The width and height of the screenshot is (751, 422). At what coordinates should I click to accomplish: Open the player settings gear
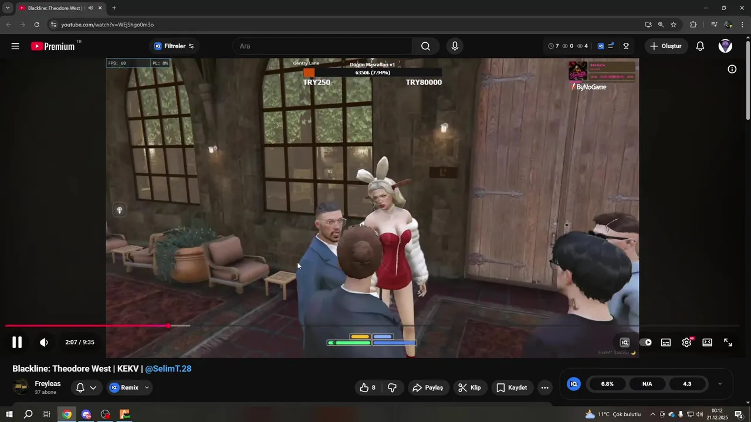pos(686,343)
